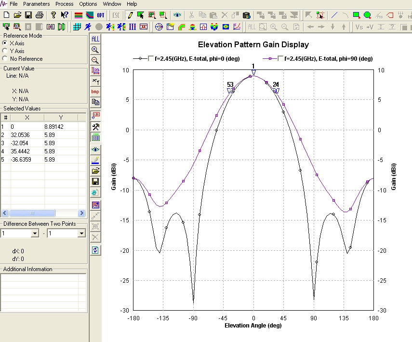Select the Y Axis reference mode
The height and width of the screenshot is (342, 412).
(5, 51)
